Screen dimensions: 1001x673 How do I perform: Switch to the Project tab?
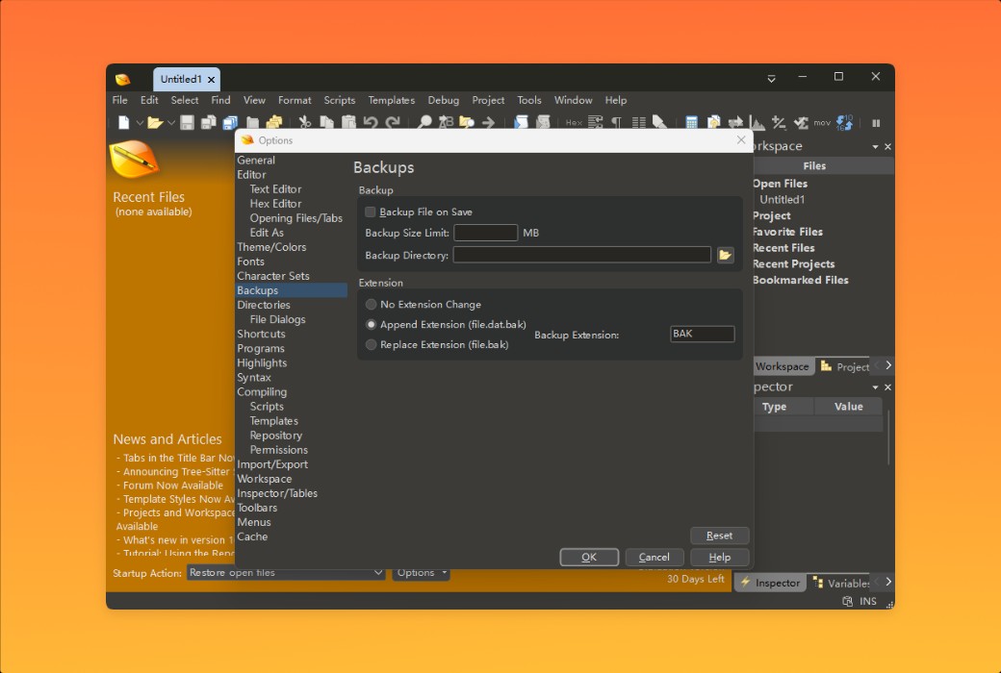[x=844, y=366]
